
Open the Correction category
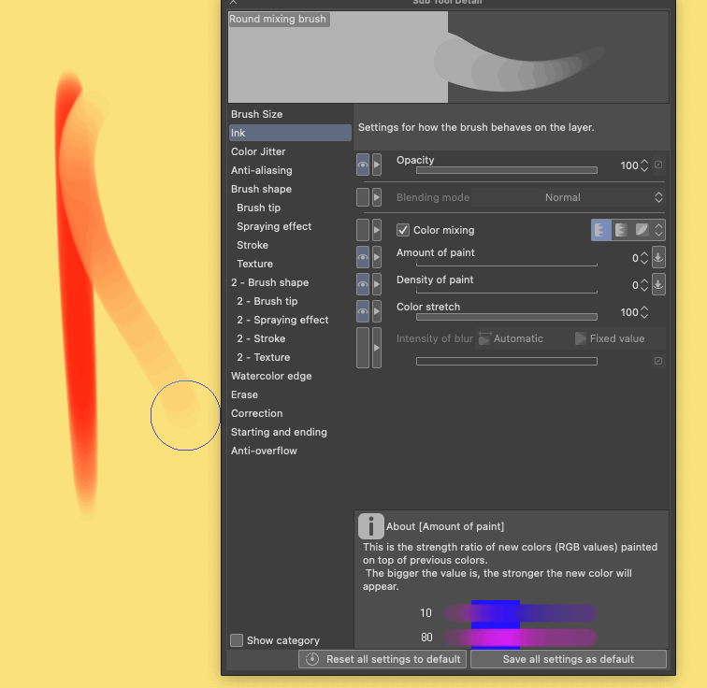[290, 413]
